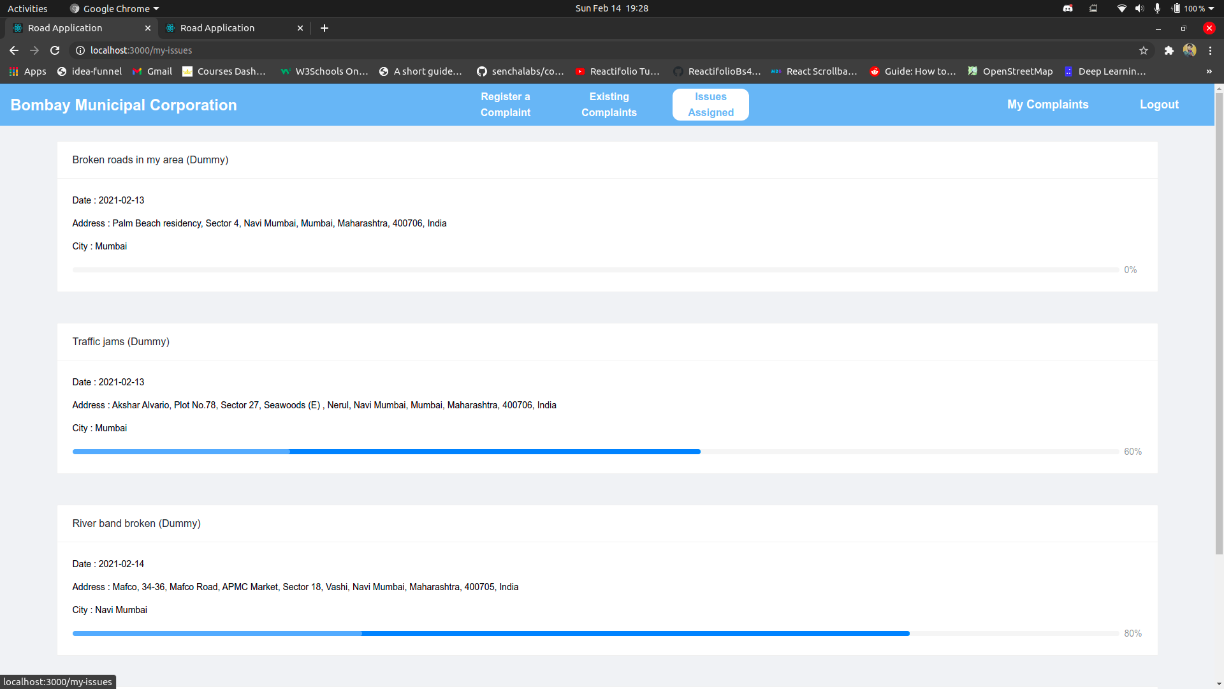Open Register a Complaint page
Image resolution: width=1224 pixels, height=689 pixels.
point(505,105)
